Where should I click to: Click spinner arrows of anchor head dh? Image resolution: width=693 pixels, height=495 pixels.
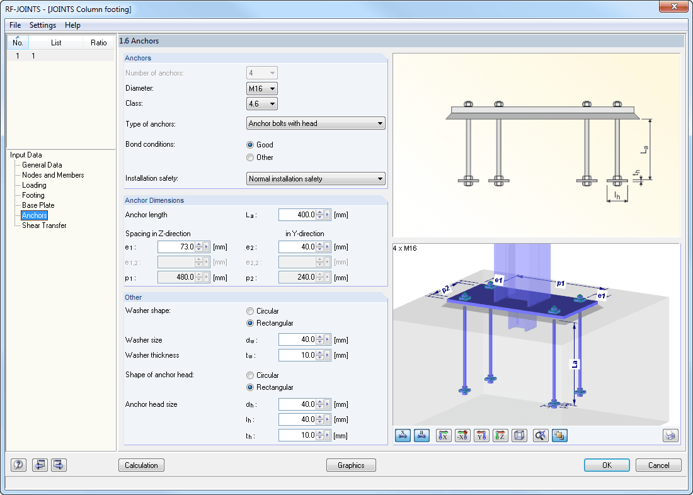[x=320, y=404]
